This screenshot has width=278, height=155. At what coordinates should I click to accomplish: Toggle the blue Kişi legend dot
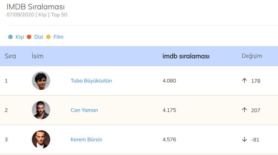10,37
